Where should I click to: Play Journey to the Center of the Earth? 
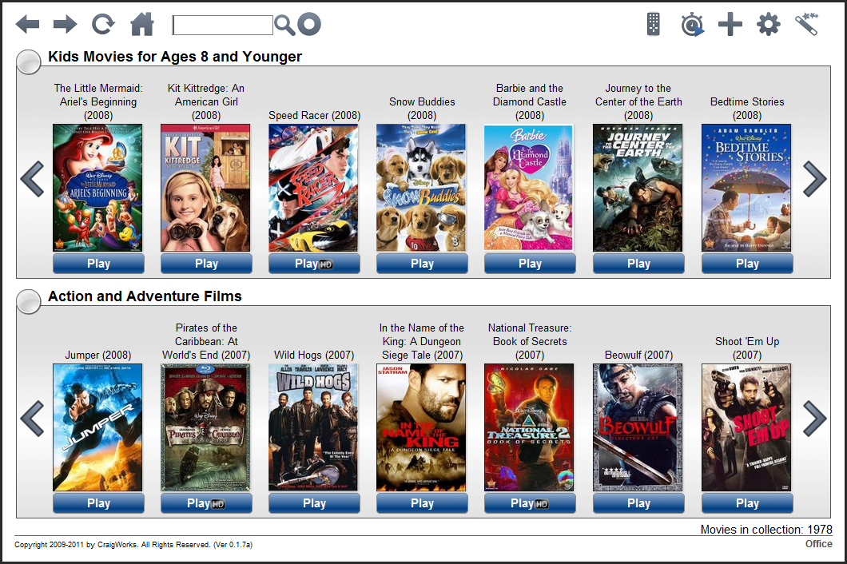coord(638,264)
